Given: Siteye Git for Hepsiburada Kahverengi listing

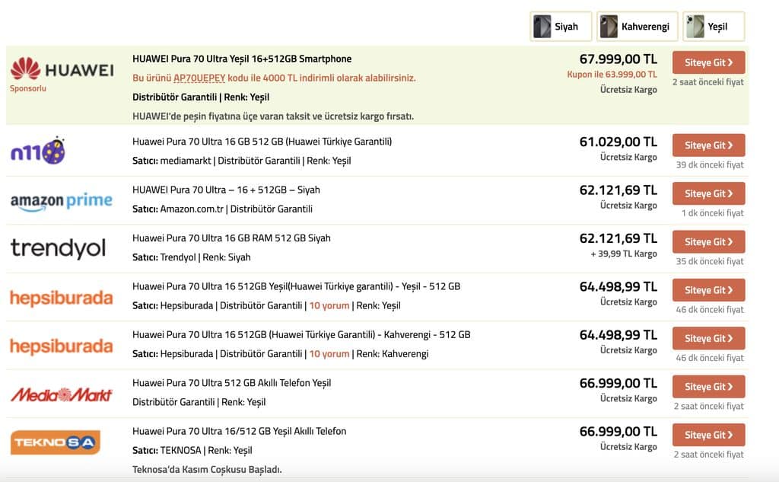Looking at the screenshot, I should (x=708, y=338).
